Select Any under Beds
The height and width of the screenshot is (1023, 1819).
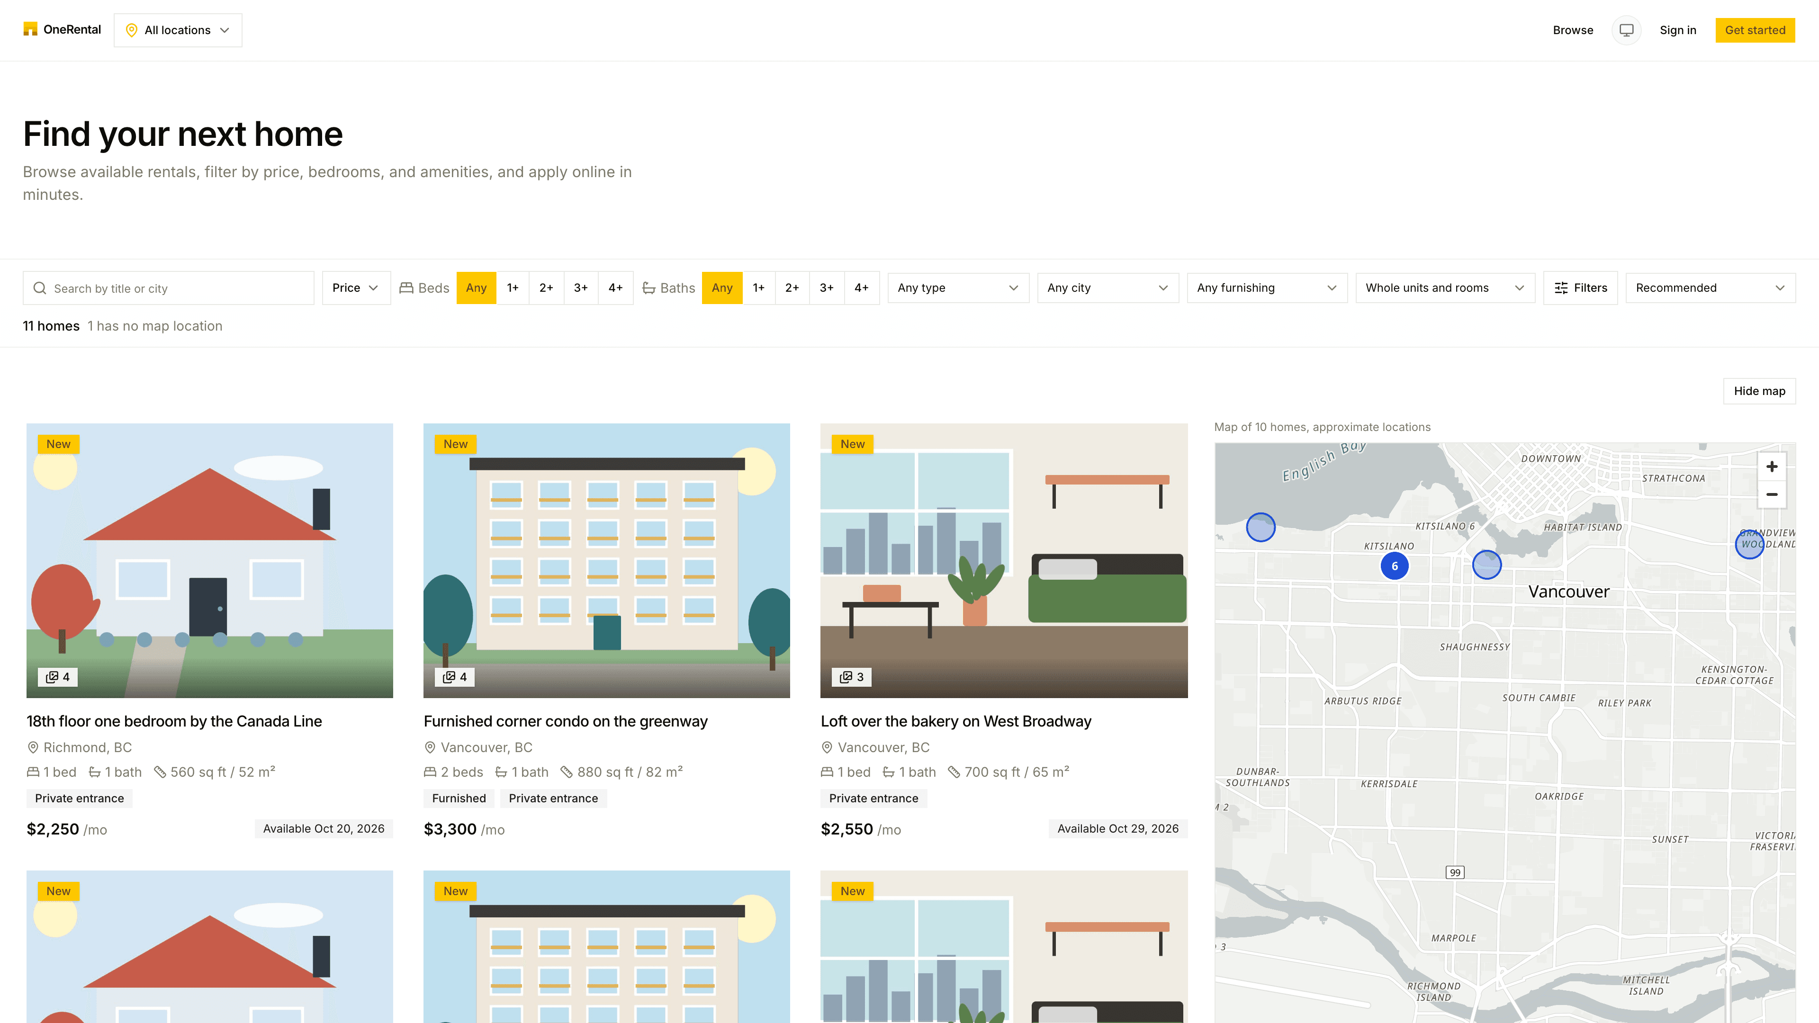click(476, 288)
